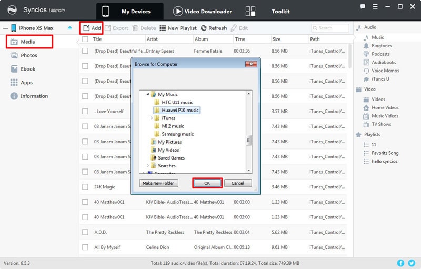Image resolution: width=421 pixels, height=269 pixels.
Task: Switch to My Devices tab
Action: [129, 11]
